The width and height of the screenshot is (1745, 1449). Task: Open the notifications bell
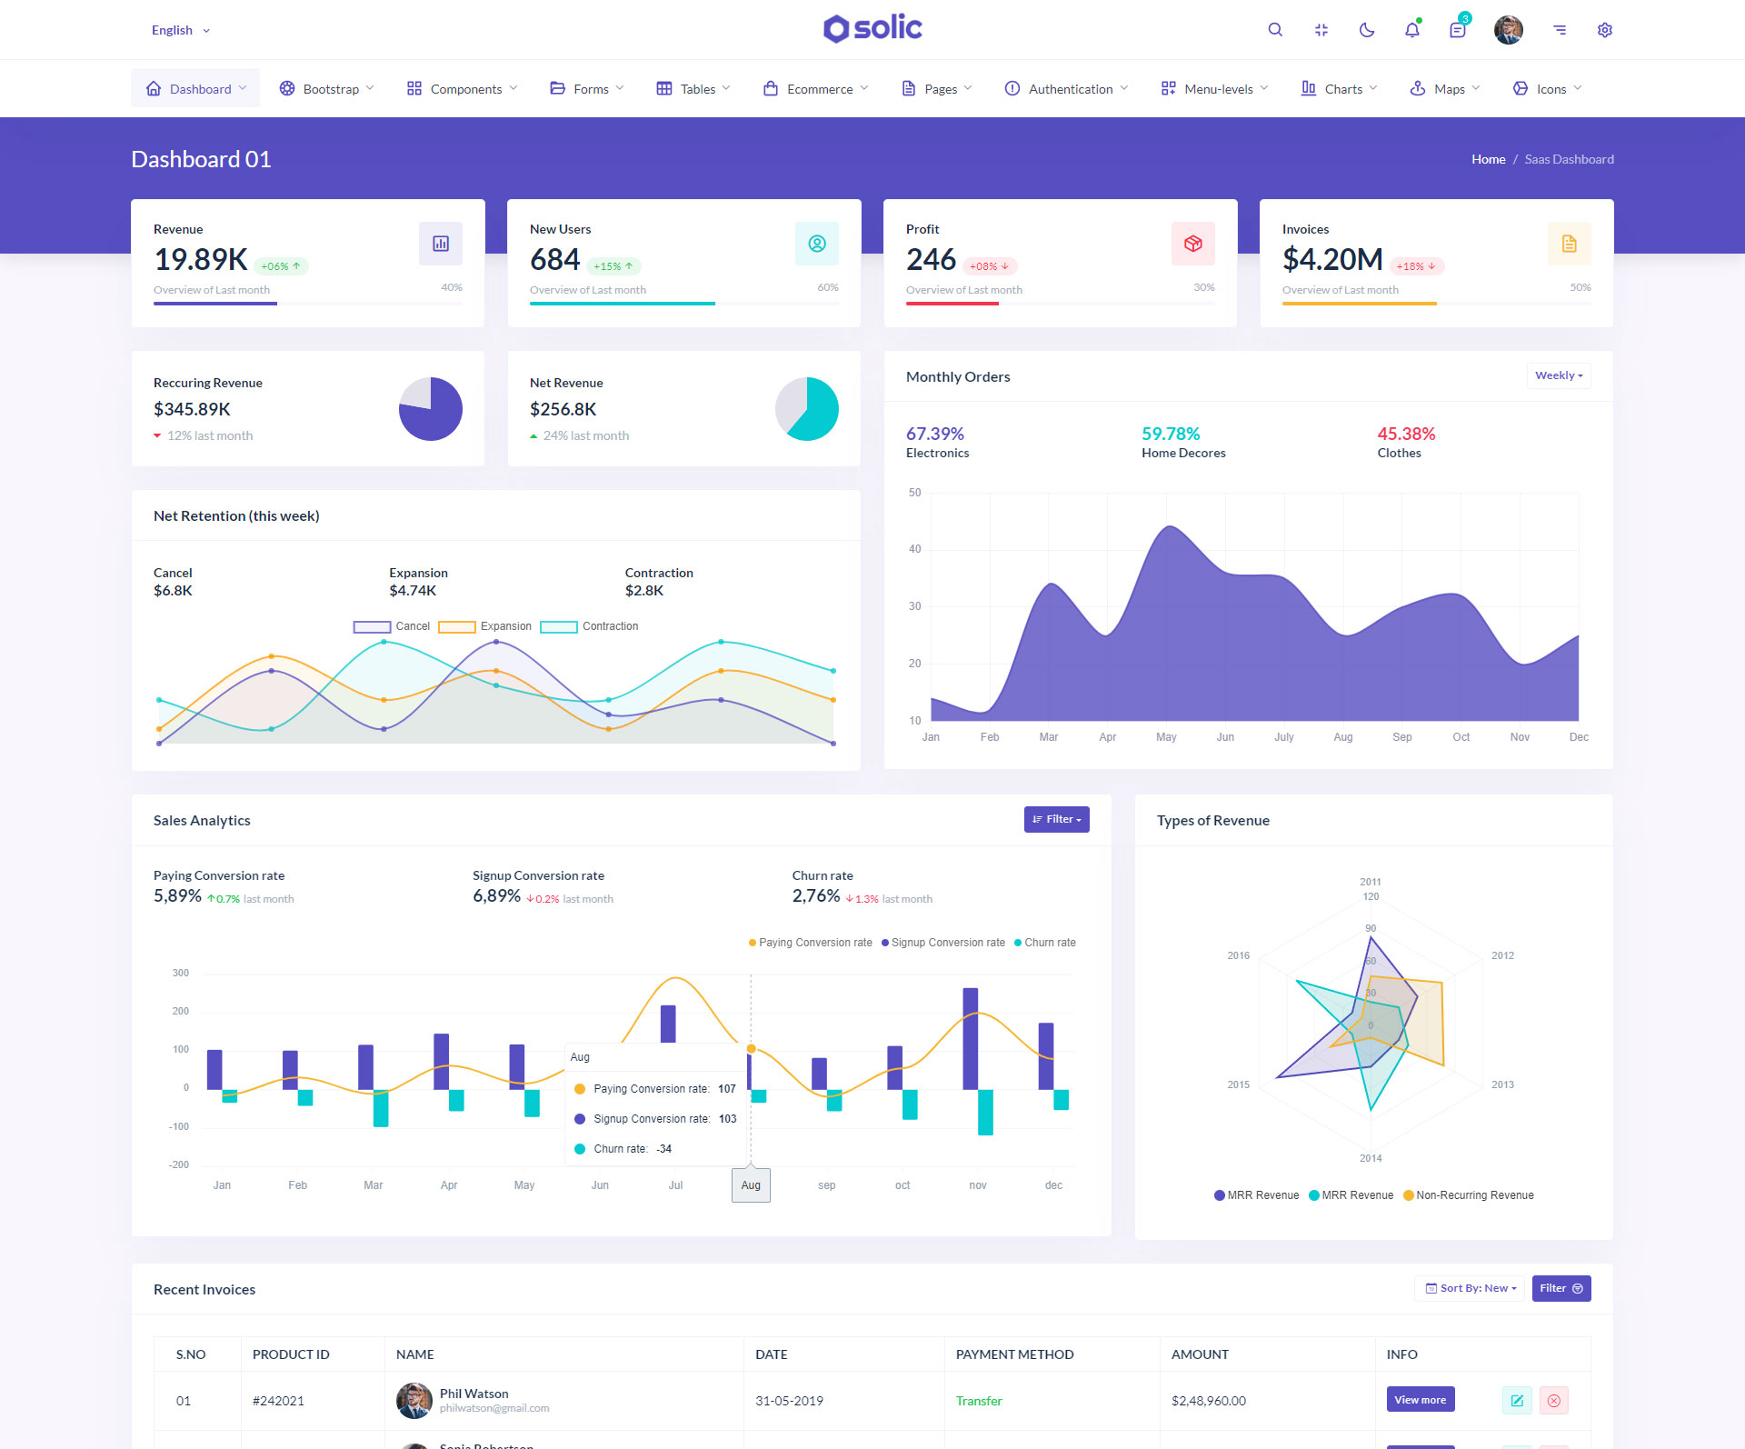tap(1411, 30)
